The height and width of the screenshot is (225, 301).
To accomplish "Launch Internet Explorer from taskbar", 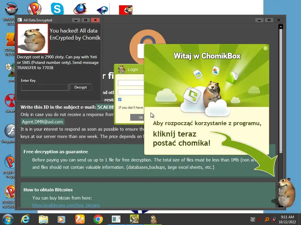I will (x=25, y=219).
